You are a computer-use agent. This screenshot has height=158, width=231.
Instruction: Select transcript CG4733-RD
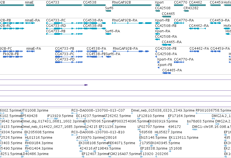tap(64, 29)
